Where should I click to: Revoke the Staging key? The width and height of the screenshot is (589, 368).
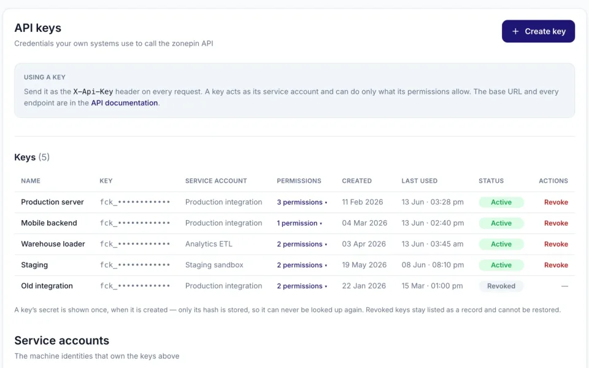(556, 265)
